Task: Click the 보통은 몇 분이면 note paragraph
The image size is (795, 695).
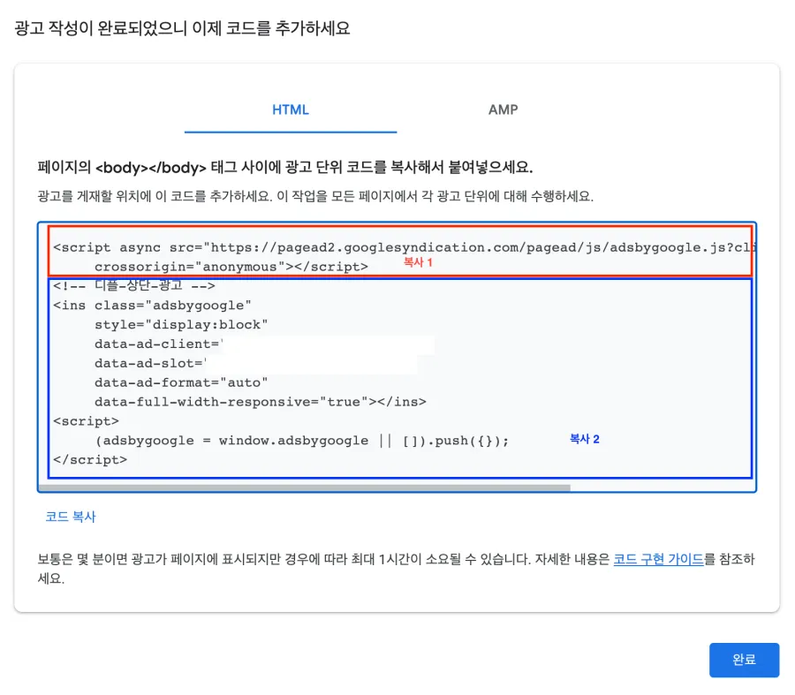Action: click(x=396, y=569)
